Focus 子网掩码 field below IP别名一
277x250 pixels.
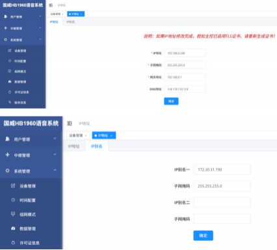pos(222,186)
